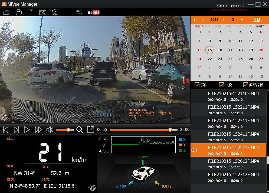Select FILE210215-152712F.MP4 in the list
269x193 pixels.
pos(228,177)
